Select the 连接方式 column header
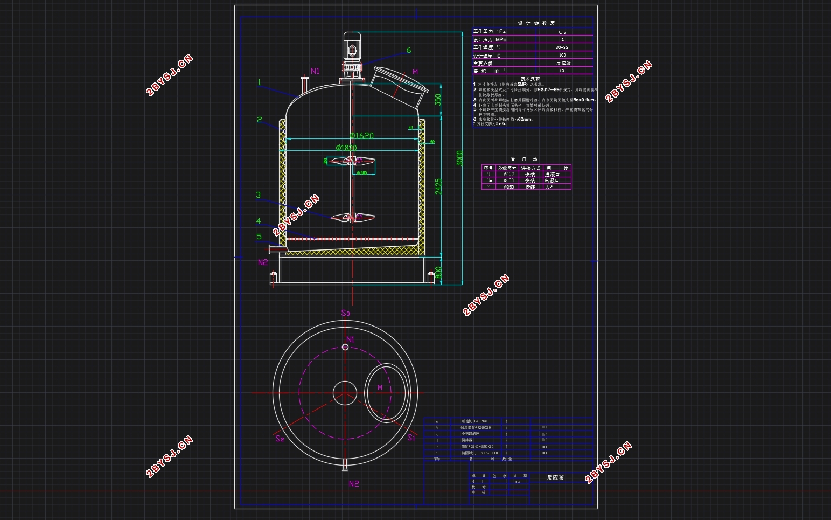 530,168
